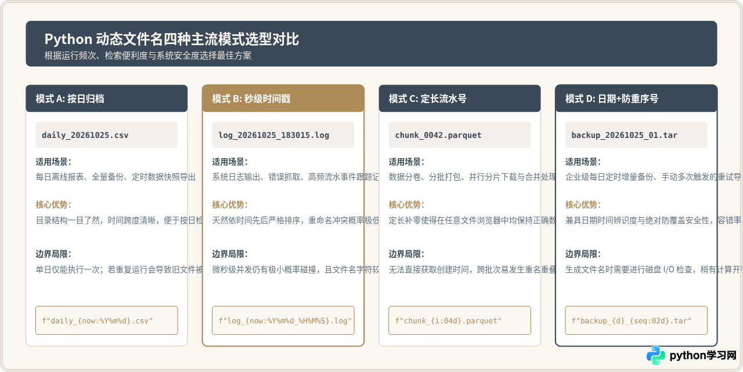Click text starting '兼具日期时间辨识度'
This screenshot has width=743, height=372.
[654, 220]
